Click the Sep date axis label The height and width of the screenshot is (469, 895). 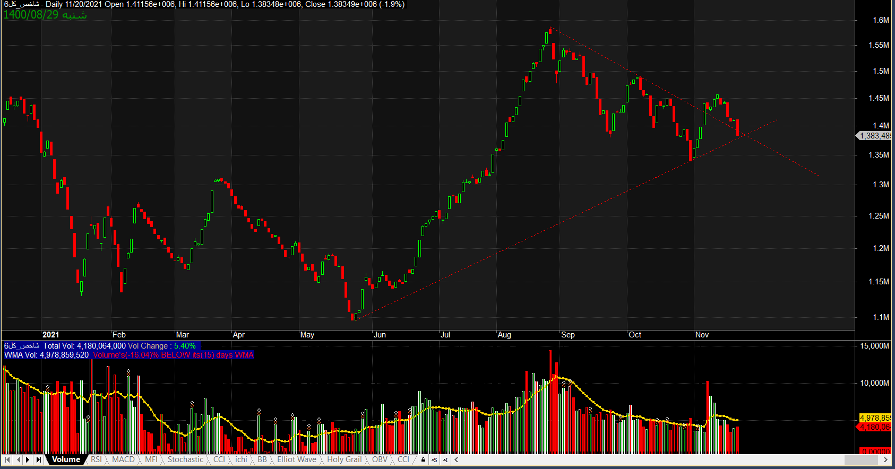coord(568,335)
